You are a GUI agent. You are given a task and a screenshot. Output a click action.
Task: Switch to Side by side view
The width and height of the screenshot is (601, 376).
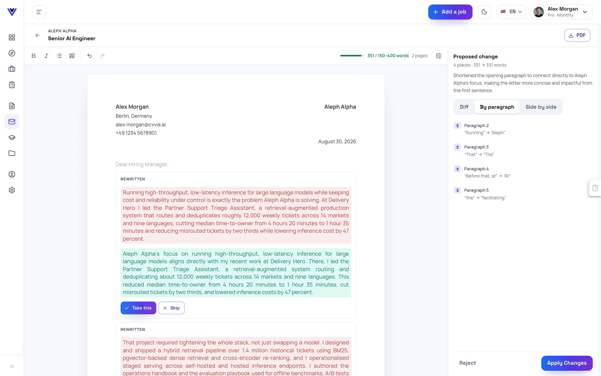click(541, 107)
